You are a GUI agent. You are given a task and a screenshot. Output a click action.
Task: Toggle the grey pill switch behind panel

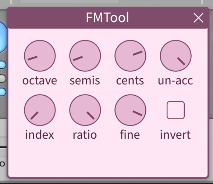point(3,78)
